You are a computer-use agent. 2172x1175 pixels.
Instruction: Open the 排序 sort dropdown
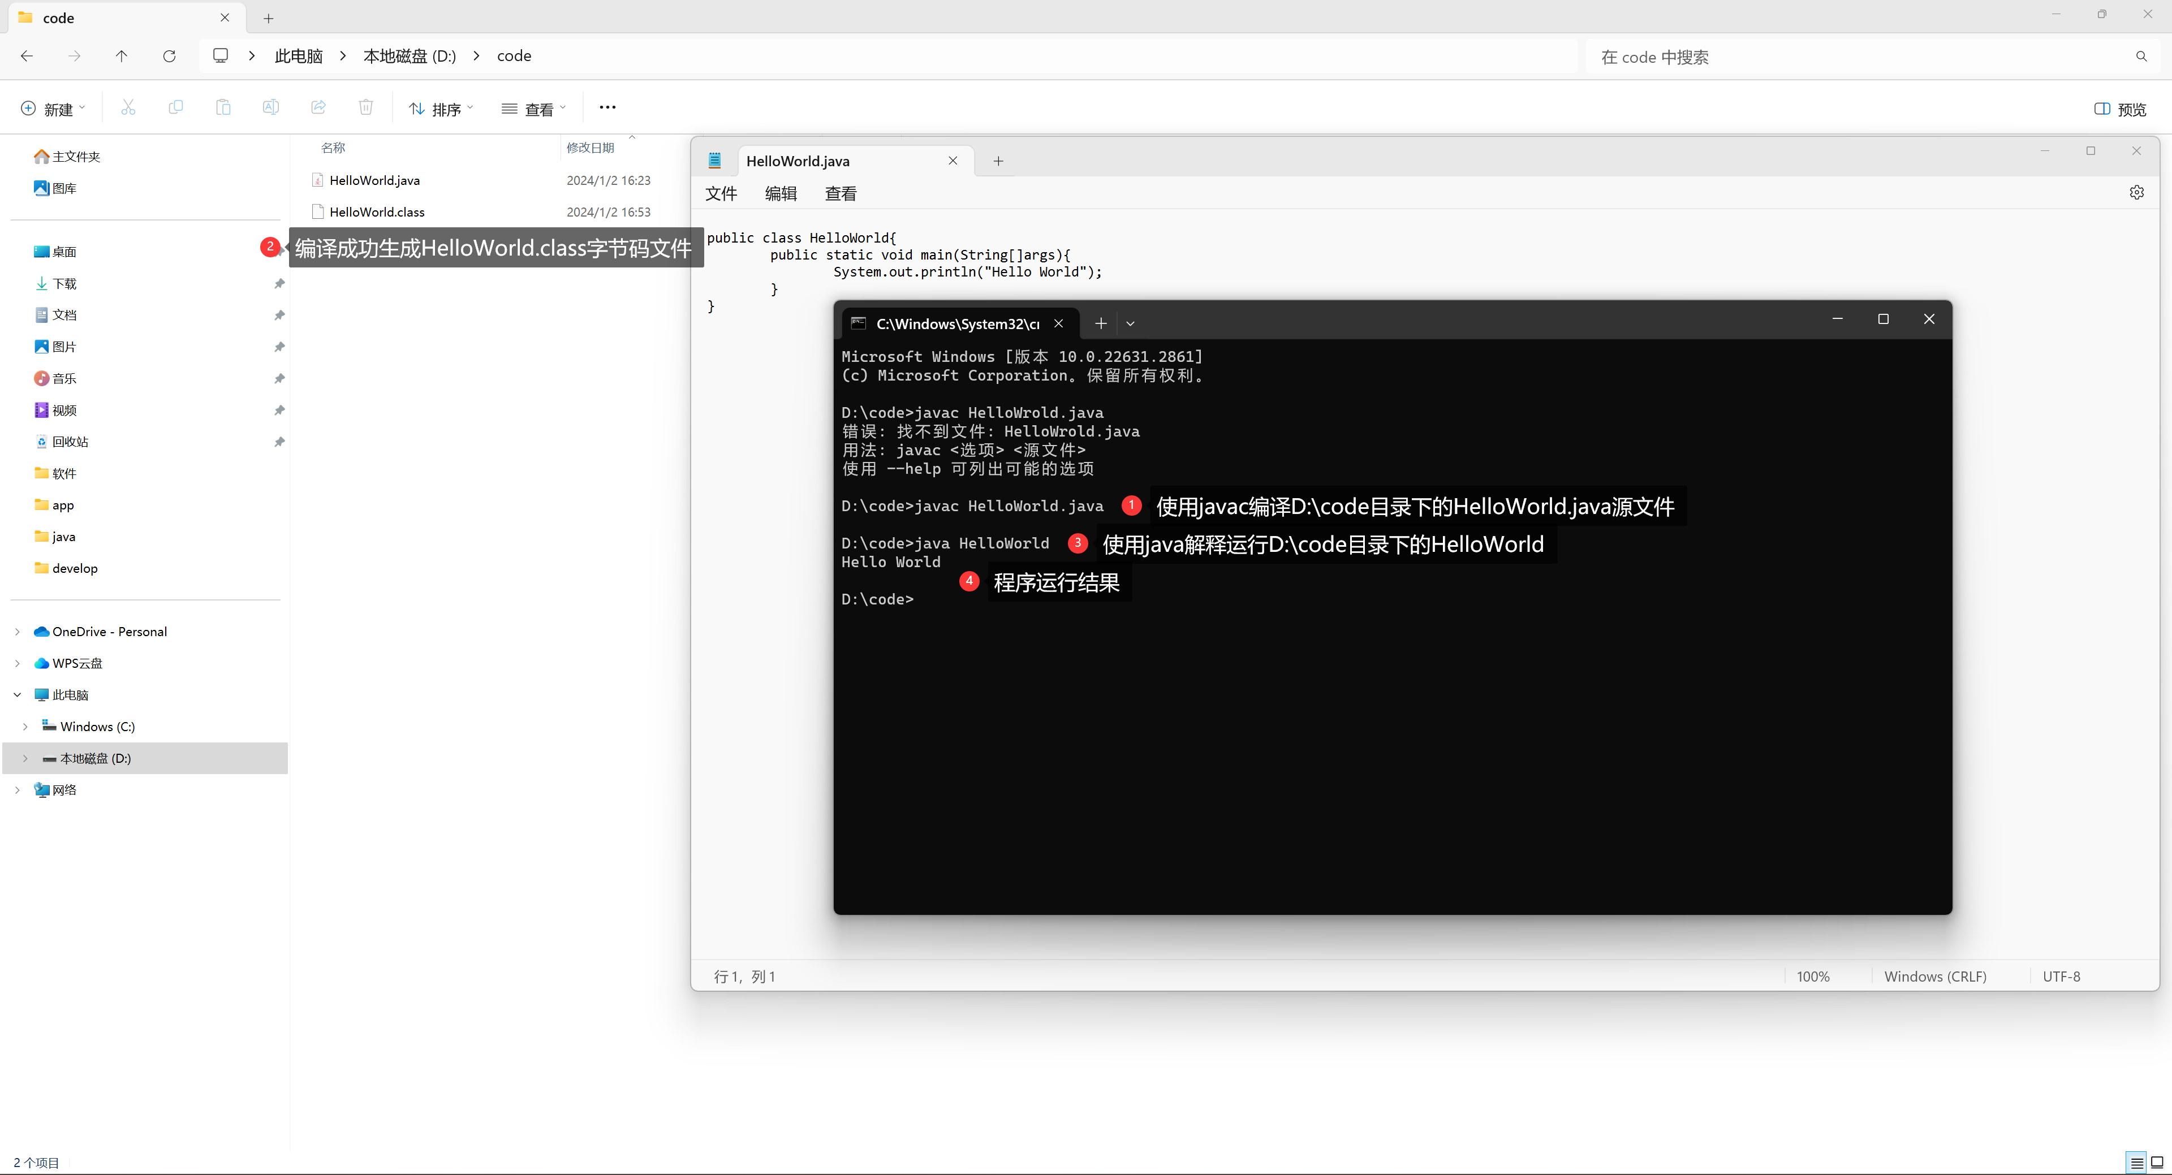[441, 109]
